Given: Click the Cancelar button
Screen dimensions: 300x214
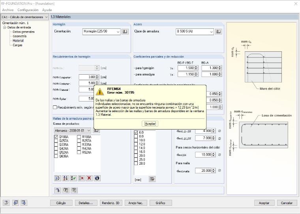Looking at the screenshot, I should 287,203.
